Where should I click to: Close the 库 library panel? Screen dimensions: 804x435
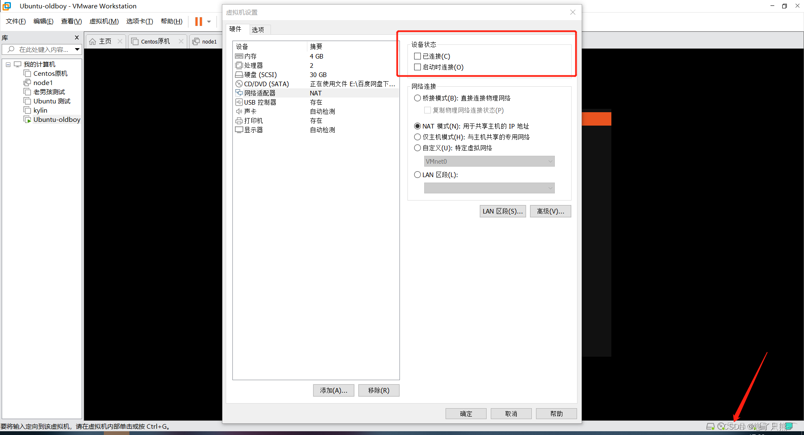[77, 37]
